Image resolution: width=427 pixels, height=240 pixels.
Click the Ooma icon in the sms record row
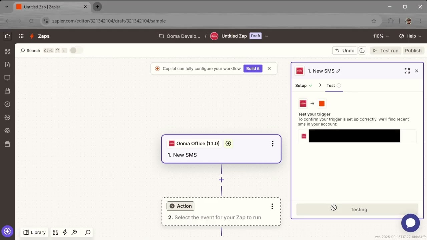click(x=304, y=136)
